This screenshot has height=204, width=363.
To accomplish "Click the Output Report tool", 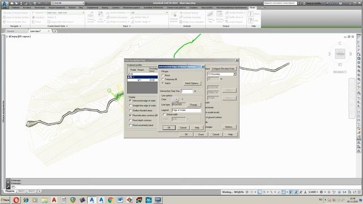I will (234, 22).
